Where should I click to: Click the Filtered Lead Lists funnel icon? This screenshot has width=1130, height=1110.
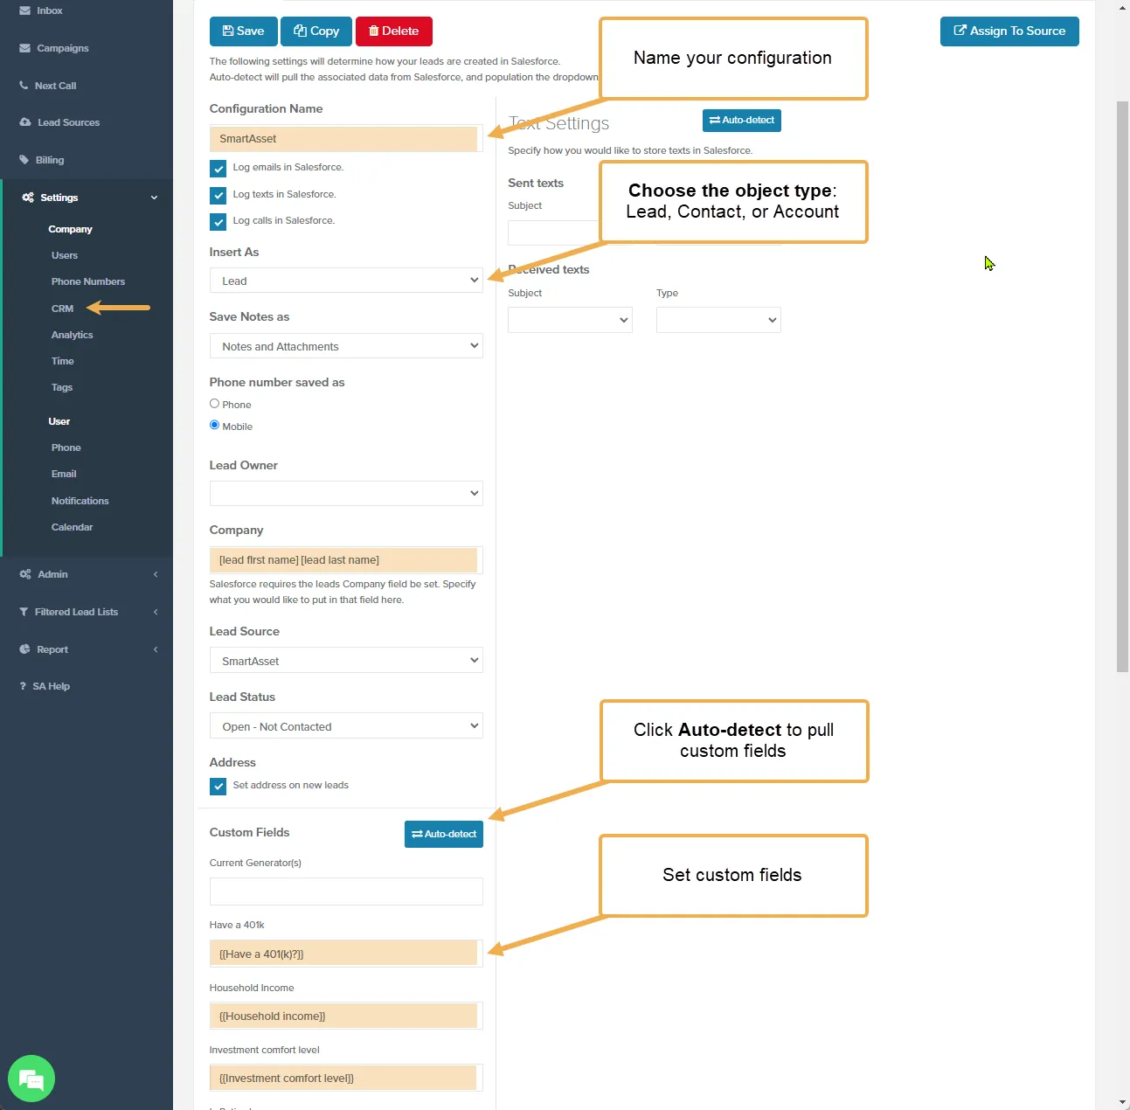point(24,612)
